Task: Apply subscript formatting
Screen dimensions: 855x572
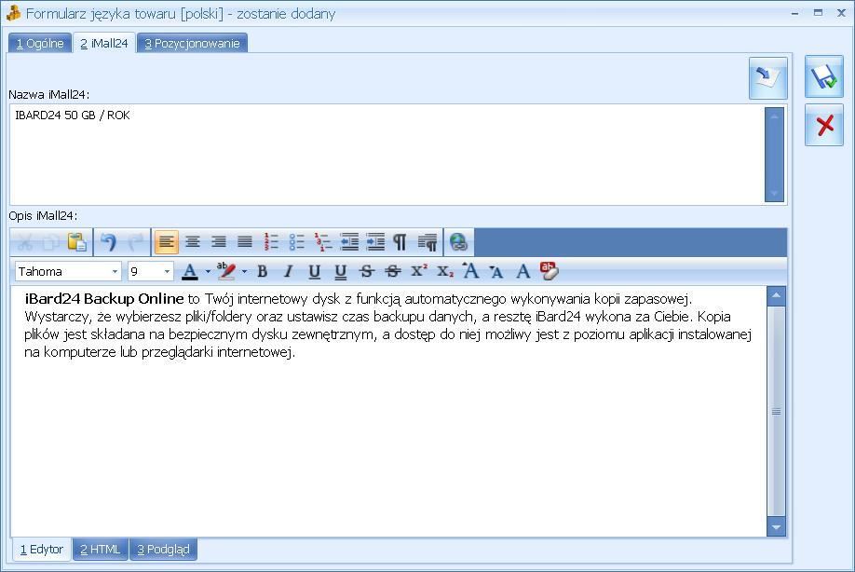Action: tap(445, 271)
